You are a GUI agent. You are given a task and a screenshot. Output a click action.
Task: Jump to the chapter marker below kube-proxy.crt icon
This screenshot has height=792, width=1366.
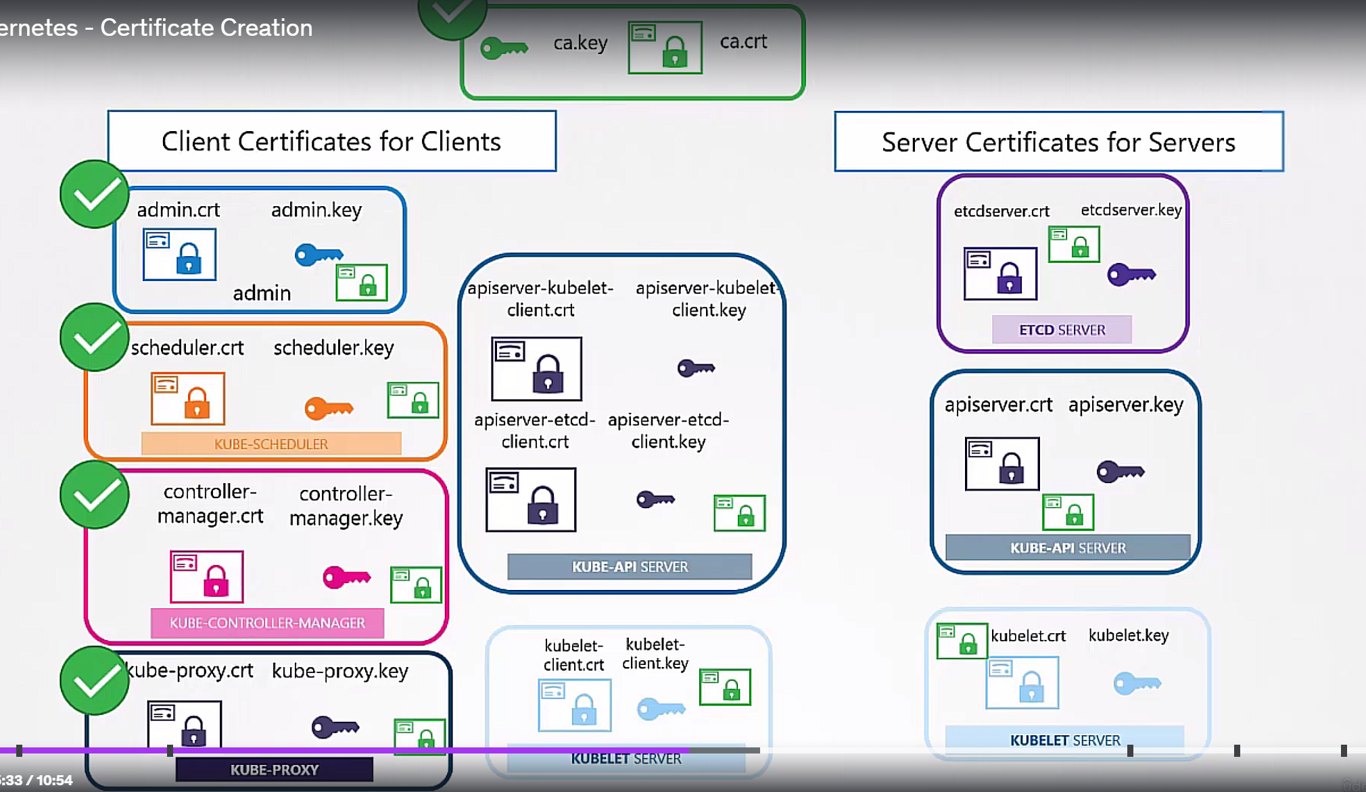(x=170, y=750)
